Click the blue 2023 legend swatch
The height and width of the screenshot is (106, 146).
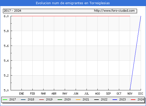pyautogui.click(x=115, y=100)
